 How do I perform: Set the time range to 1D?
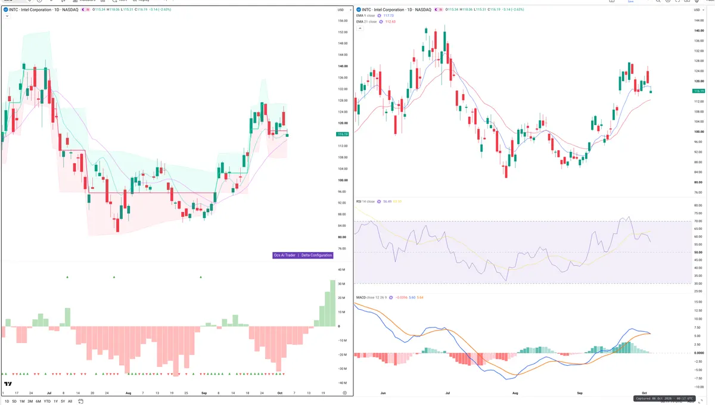pyautogui.click(x=6, y=401)
